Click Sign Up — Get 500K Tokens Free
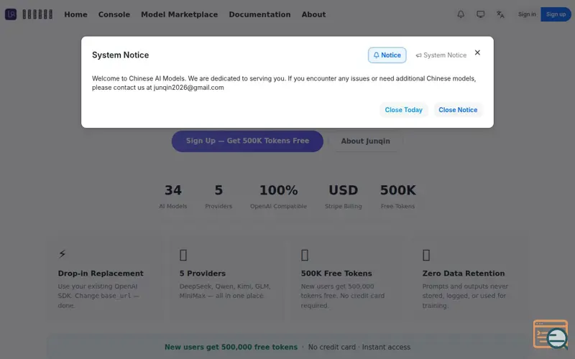 (247, 141)
